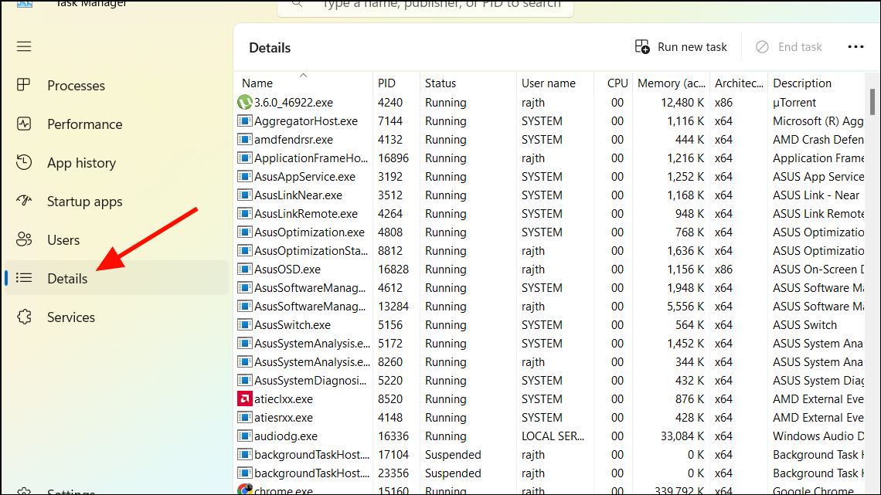Click the Run new task button

[681, 46]
